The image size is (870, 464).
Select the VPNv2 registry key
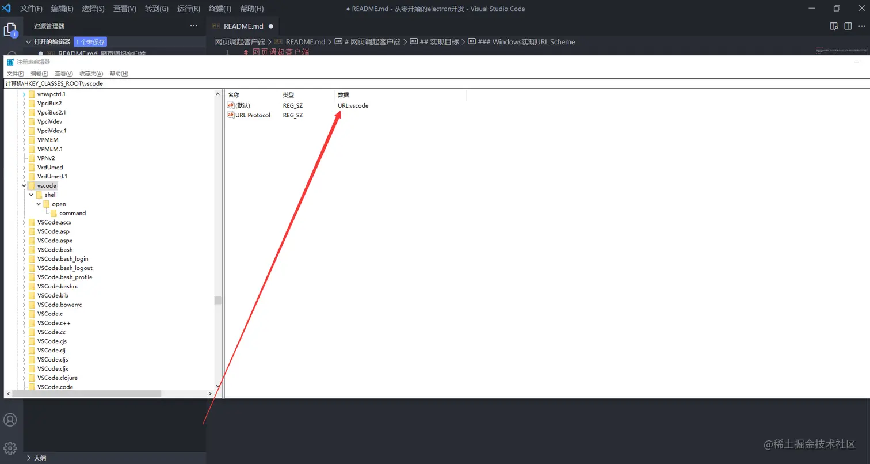[46, 158]
